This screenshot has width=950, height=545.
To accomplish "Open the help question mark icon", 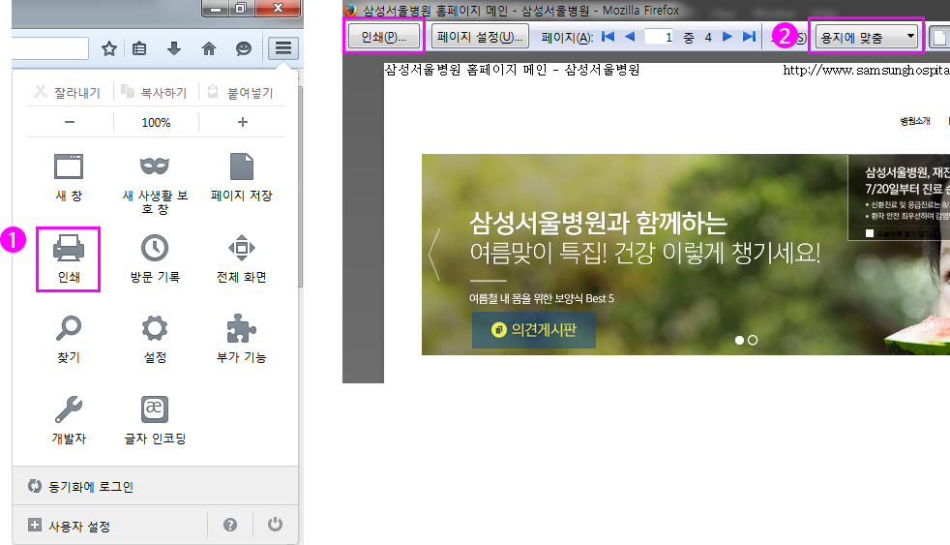I will click(230, 525).
